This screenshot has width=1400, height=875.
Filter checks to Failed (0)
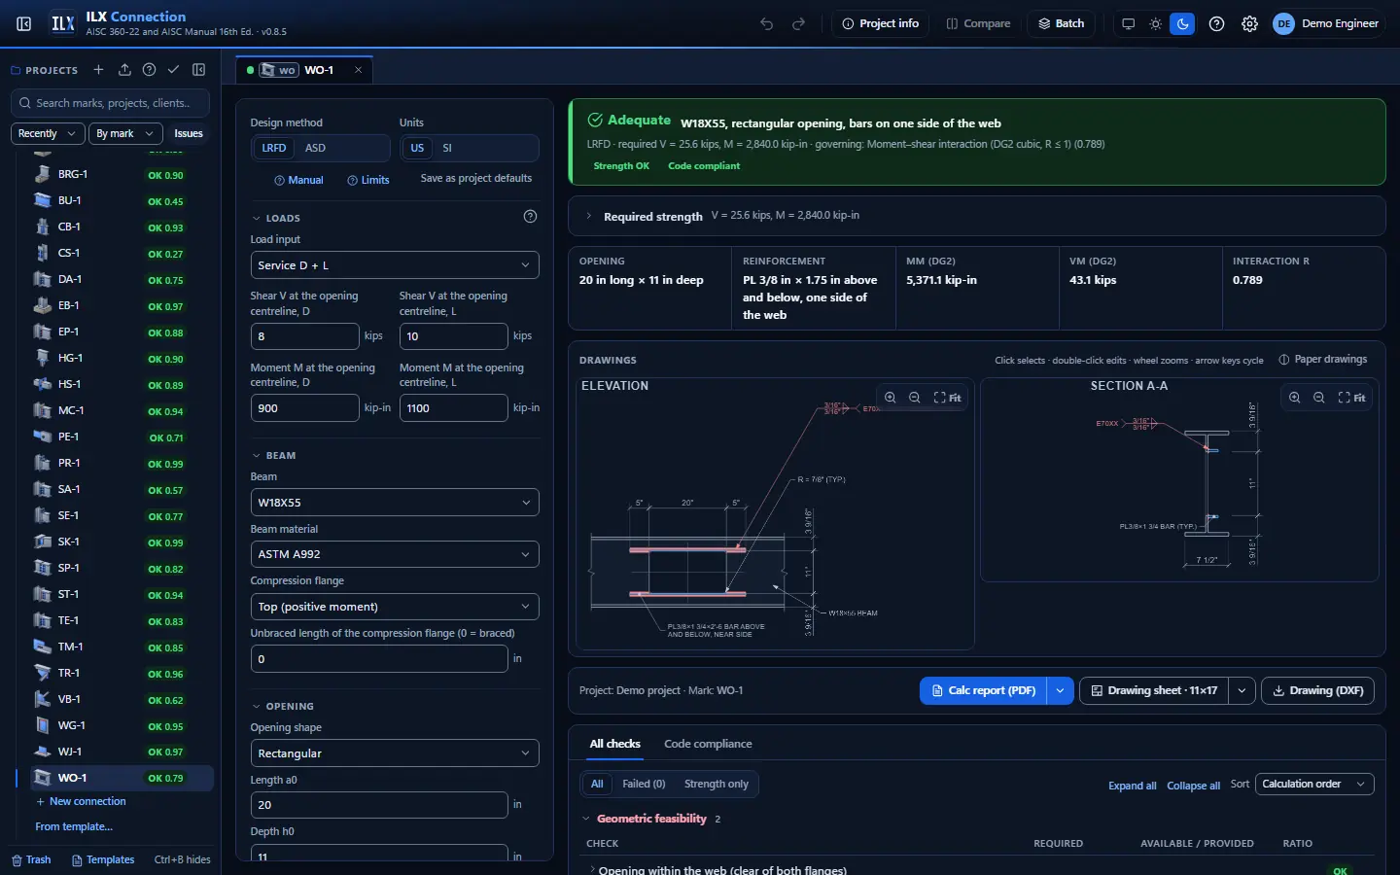pos(644,784)
